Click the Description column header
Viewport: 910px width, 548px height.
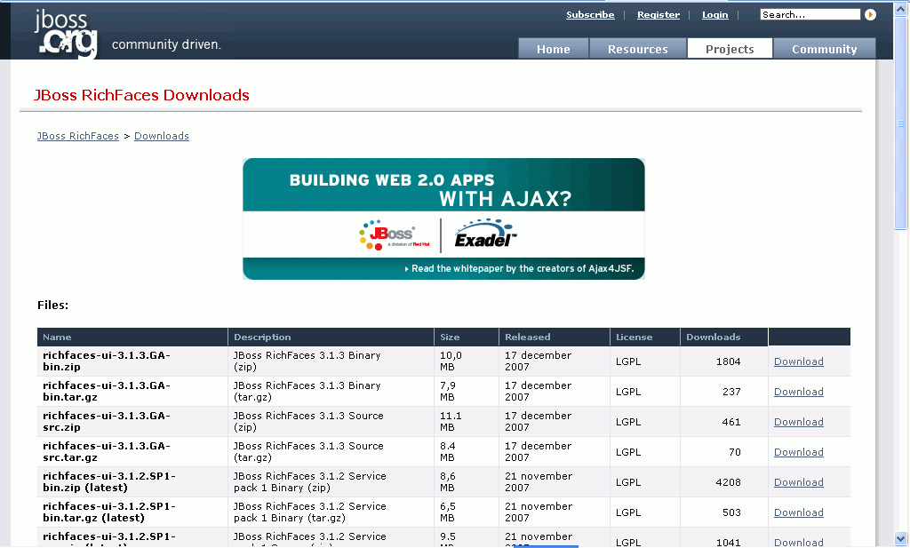pyautogui.click(x=331, y=337)
